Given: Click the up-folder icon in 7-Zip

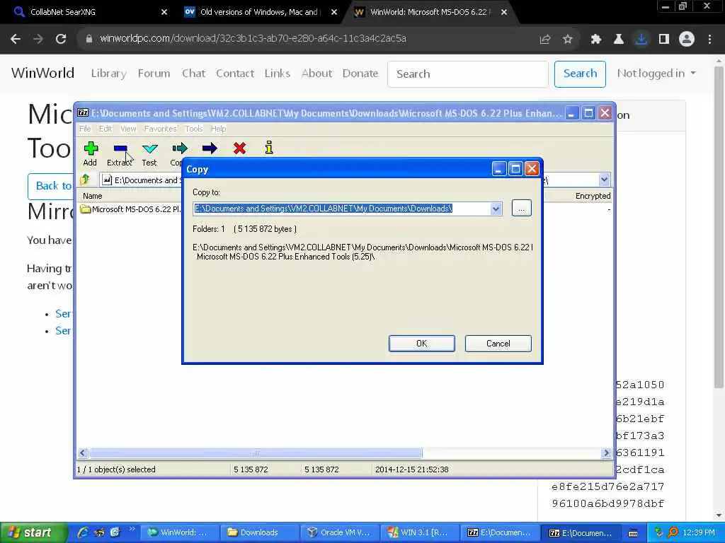Looking at the screenshot, I should pos(85,180).
